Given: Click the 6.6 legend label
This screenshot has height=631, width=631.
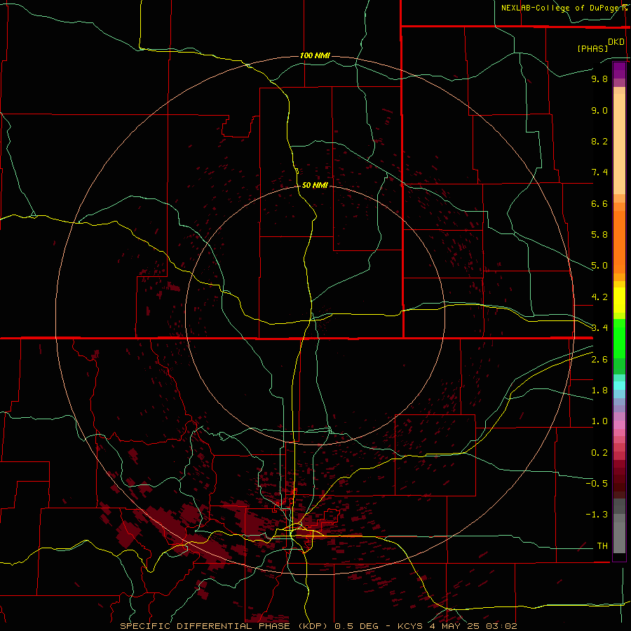Looking at the screenshot, I should pos(599,204).
